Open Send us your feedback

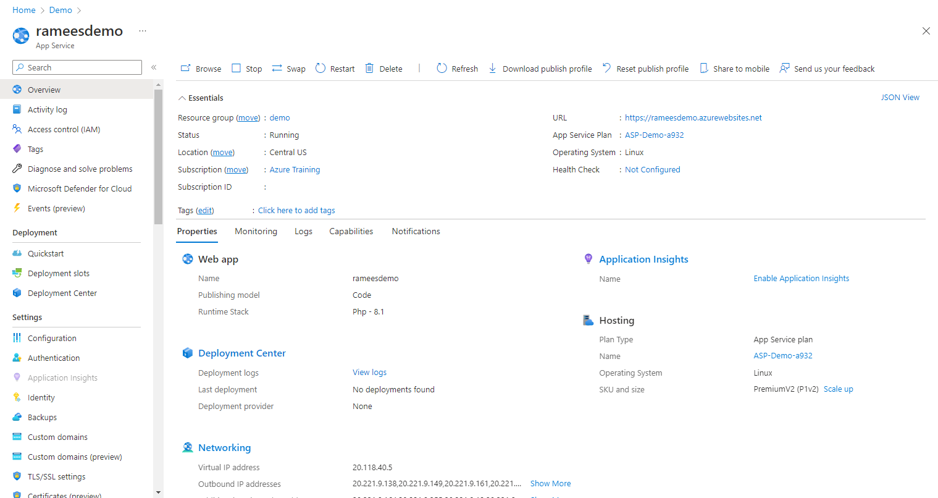click(827, 69)
